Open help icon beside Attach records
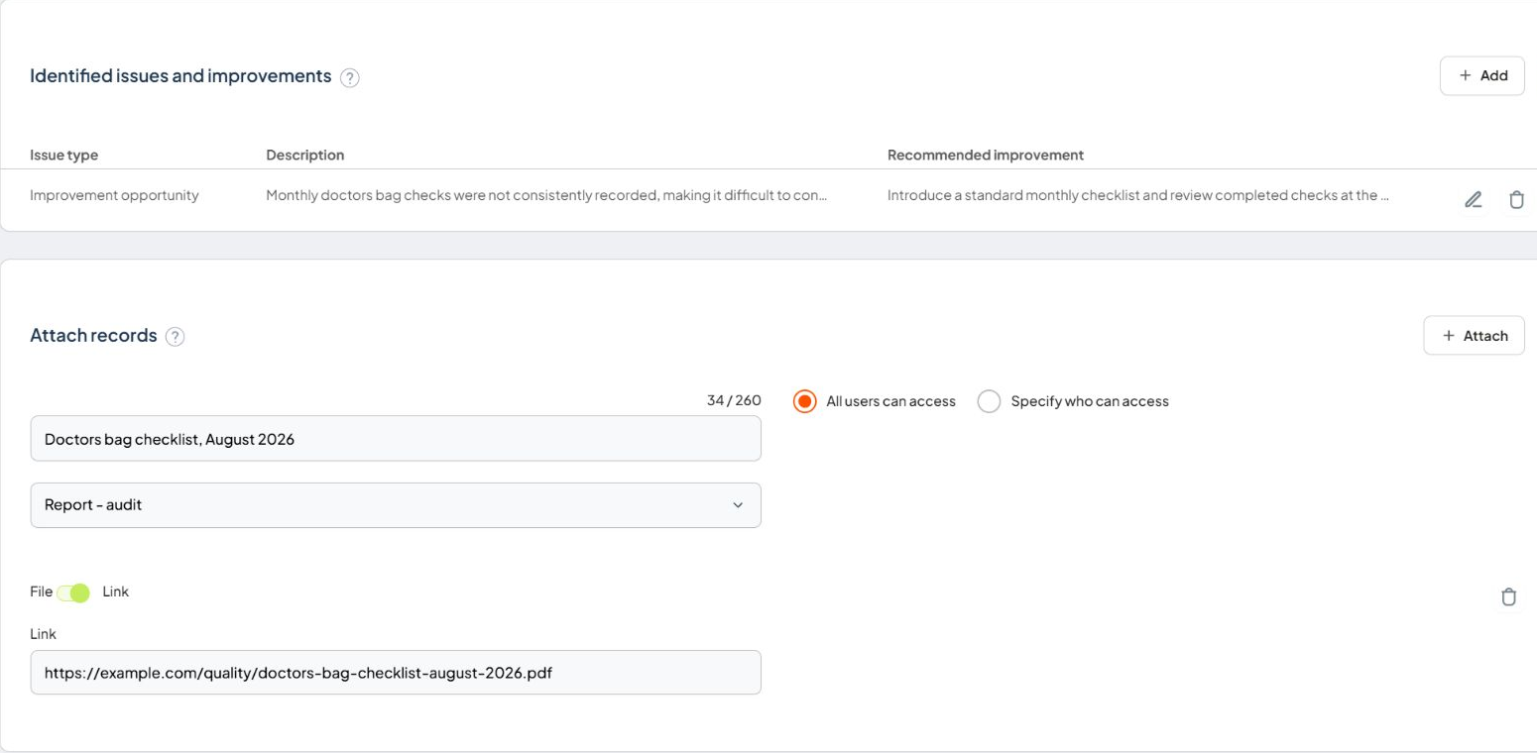This screenshot has width=1537, height=753. pos(175,337)
